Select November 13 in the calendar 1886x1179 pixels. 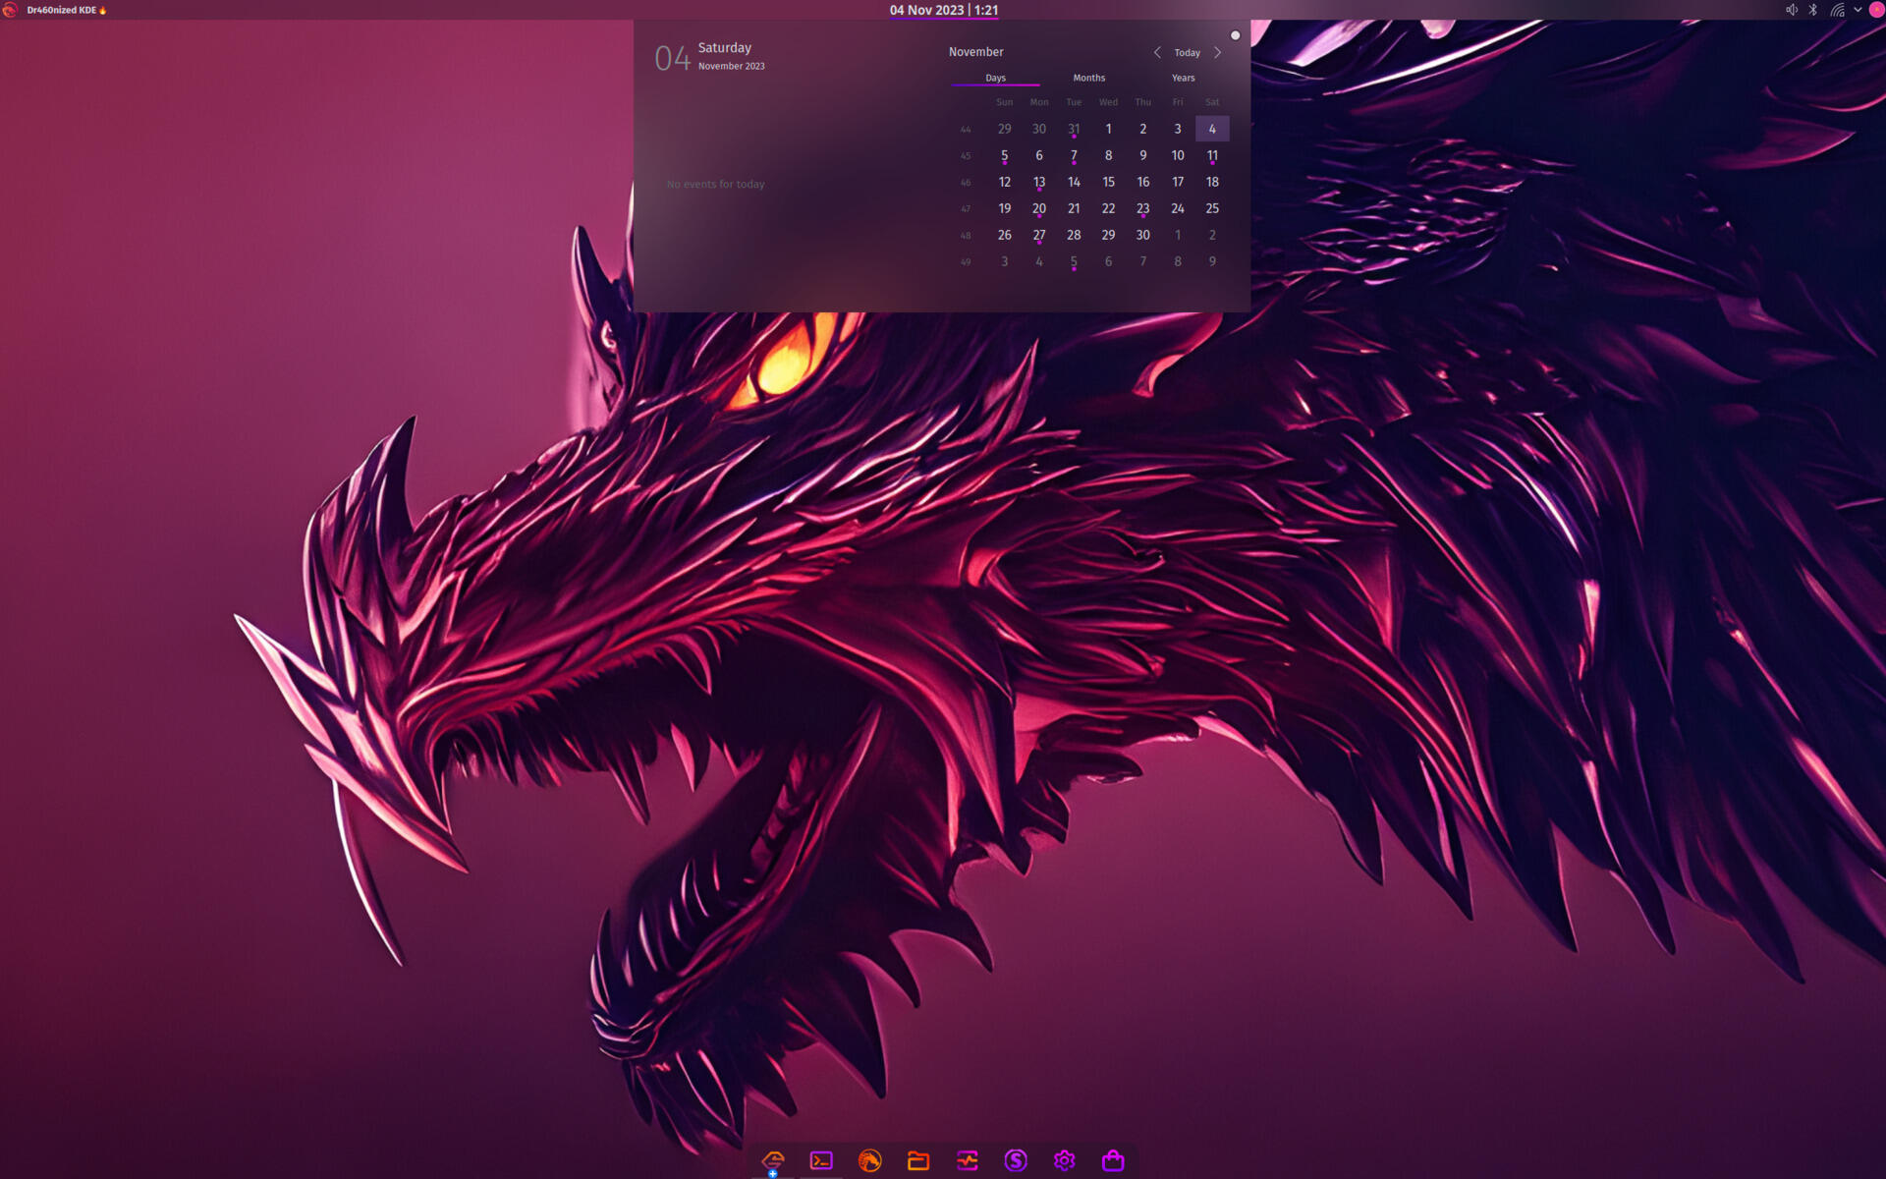(x=1039, y=182)
